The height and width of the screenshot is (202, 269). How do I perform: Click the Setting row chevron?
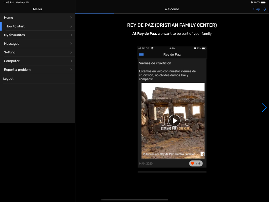click(x=71, y=52)
